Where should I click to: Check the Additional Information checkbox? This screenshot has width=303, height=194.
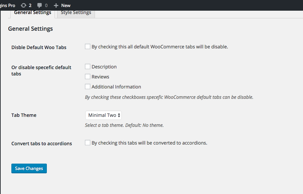(x=88, y=86)
